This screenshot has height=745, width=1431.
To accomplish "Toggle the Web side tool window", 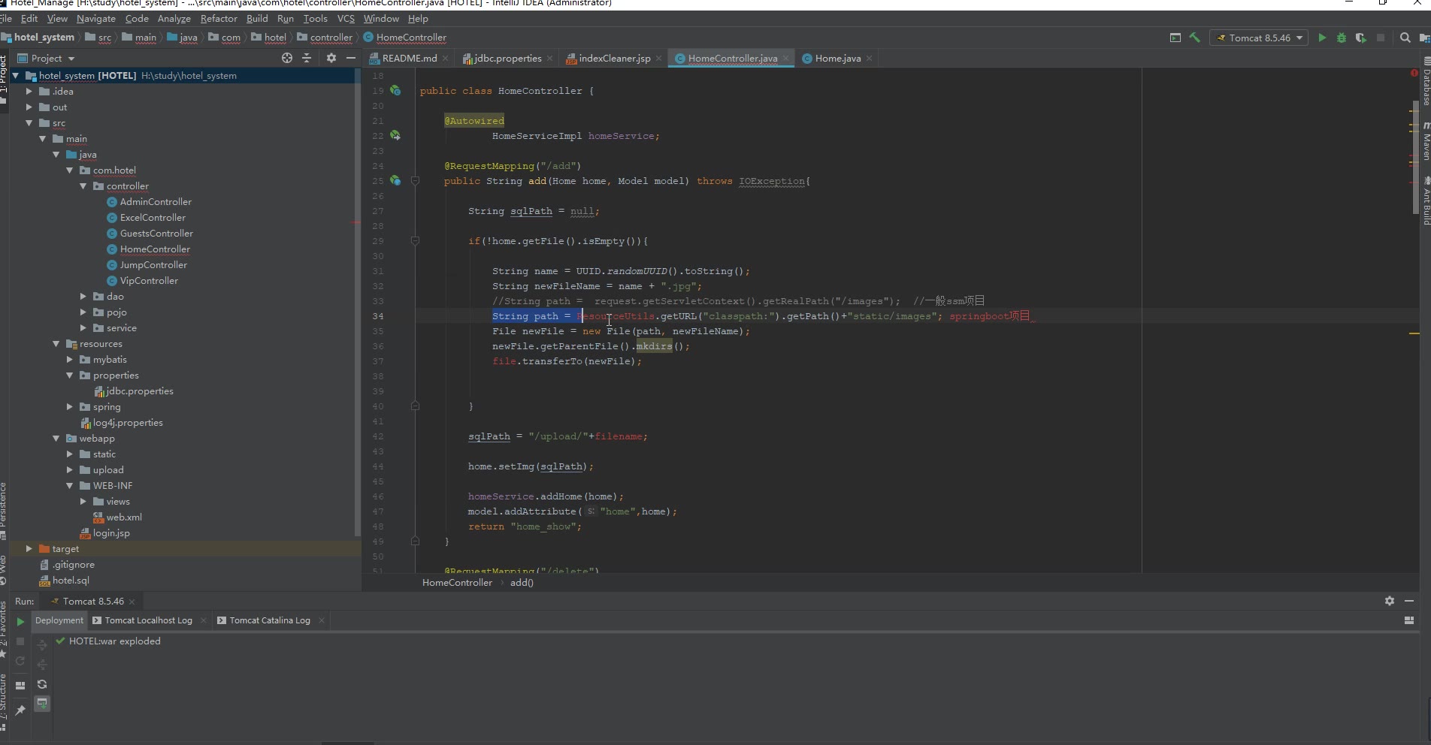I will click(x=4, y=569).
